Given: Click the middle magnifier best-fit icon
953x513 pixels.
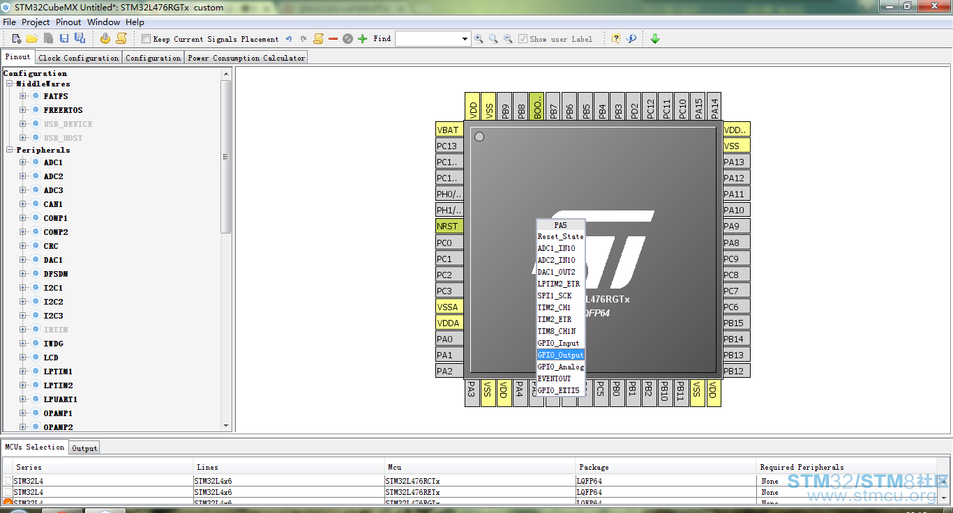Looking at the screenshot, I should (x=493, y=39).
